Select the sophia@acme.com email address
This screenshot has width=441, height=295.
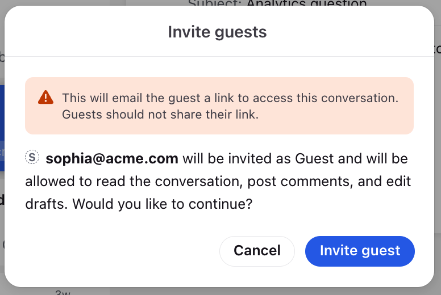112,159
